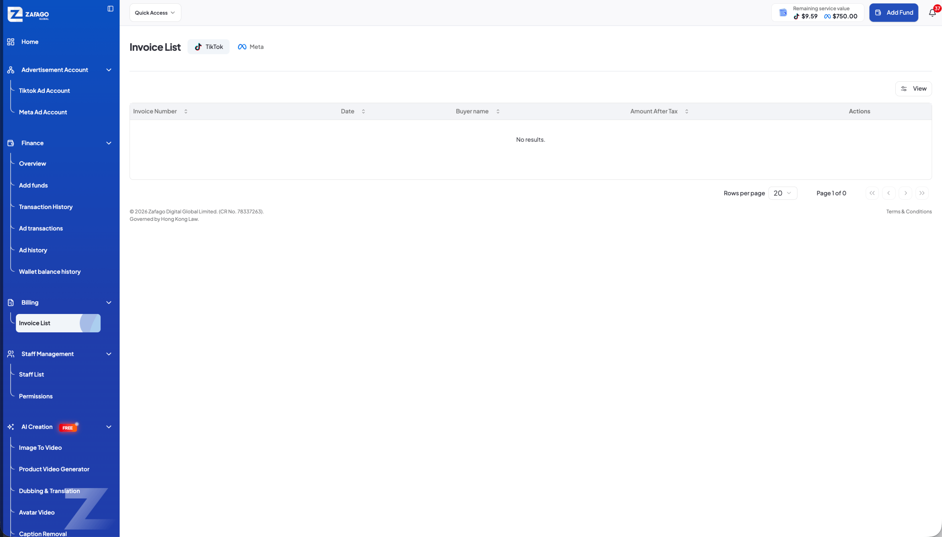
Task: Open Meta Ad Account menu item
Action: coord(43,112)
